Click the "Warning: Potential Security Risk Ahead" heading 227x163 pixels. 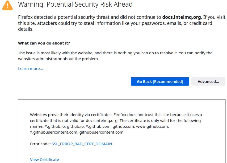pos(75,5)
